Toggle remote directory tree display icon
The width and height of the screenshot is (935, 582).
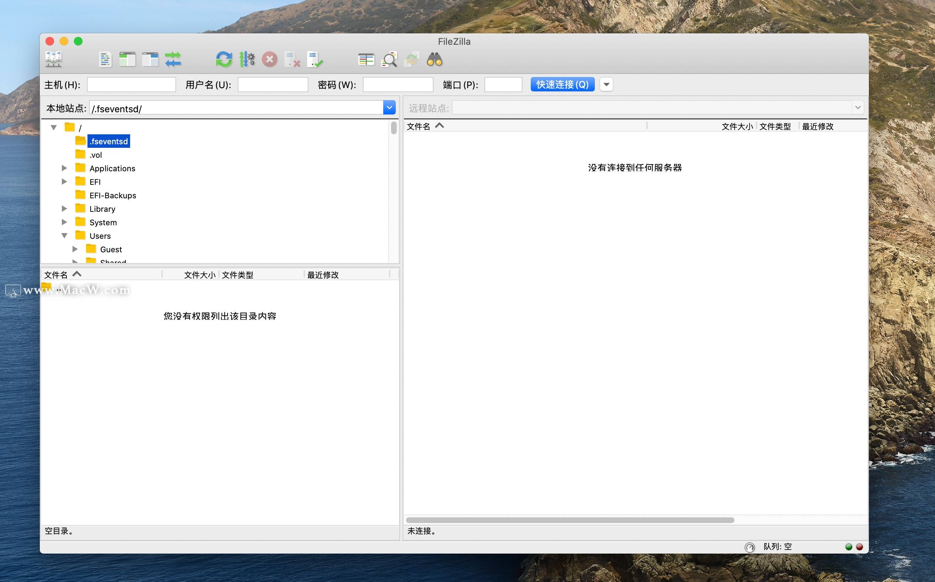[150, 60]
